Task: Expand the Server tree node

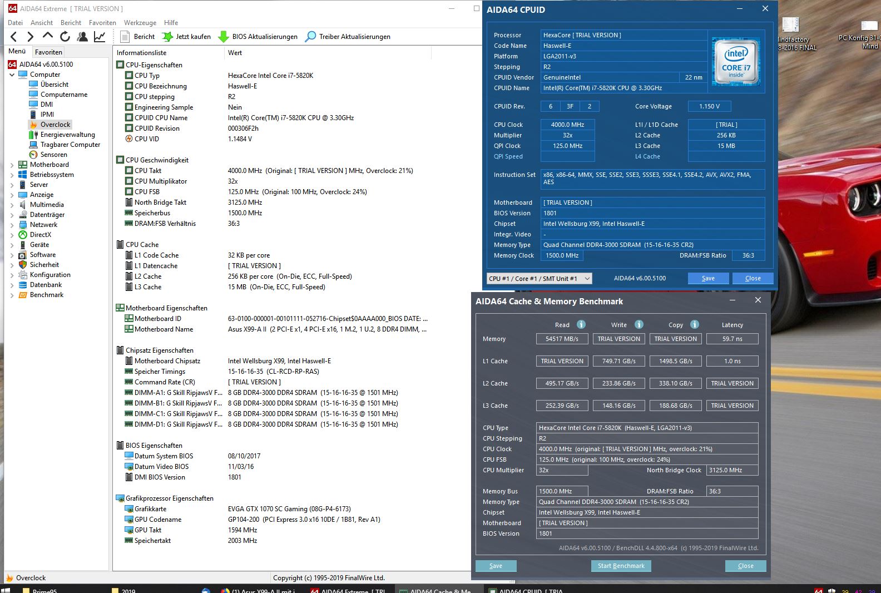Action: [x=12, y=185]
